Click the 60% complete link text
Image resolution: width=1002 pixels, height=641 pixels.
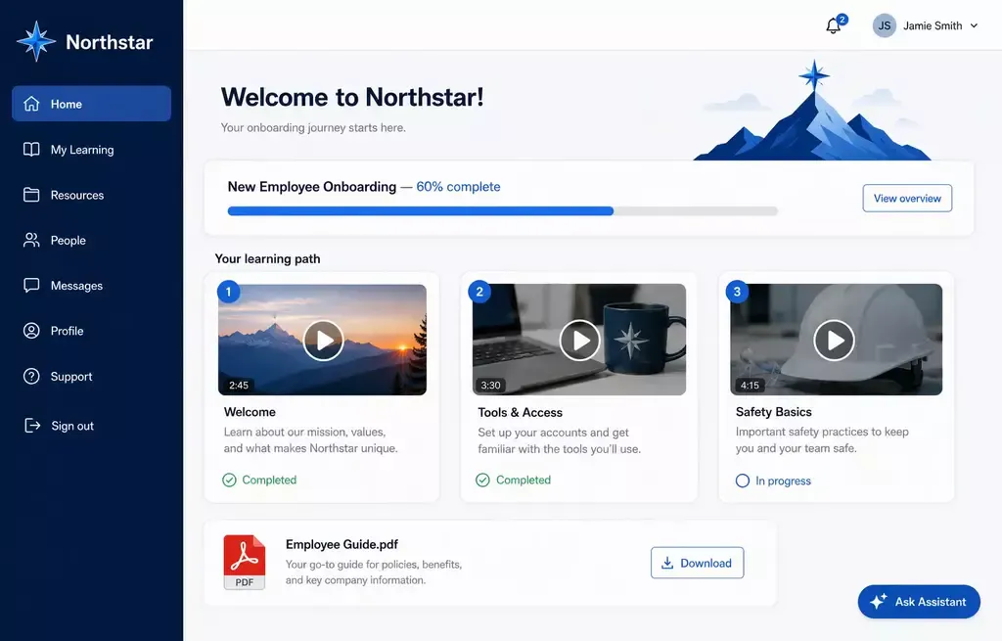(x=458, y=187)
